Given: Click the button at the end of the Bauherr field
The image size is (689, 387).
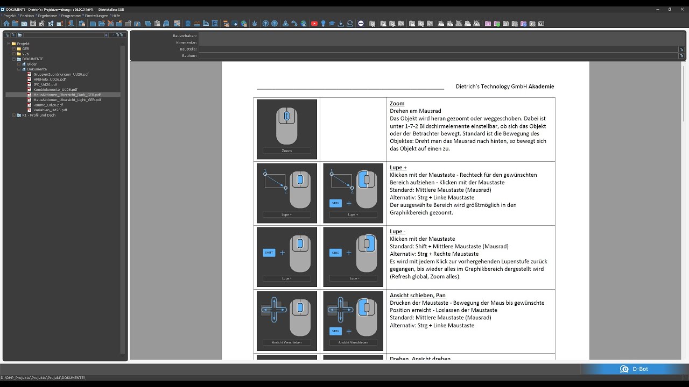Looking at the screenshot, I should coord(681,55).
